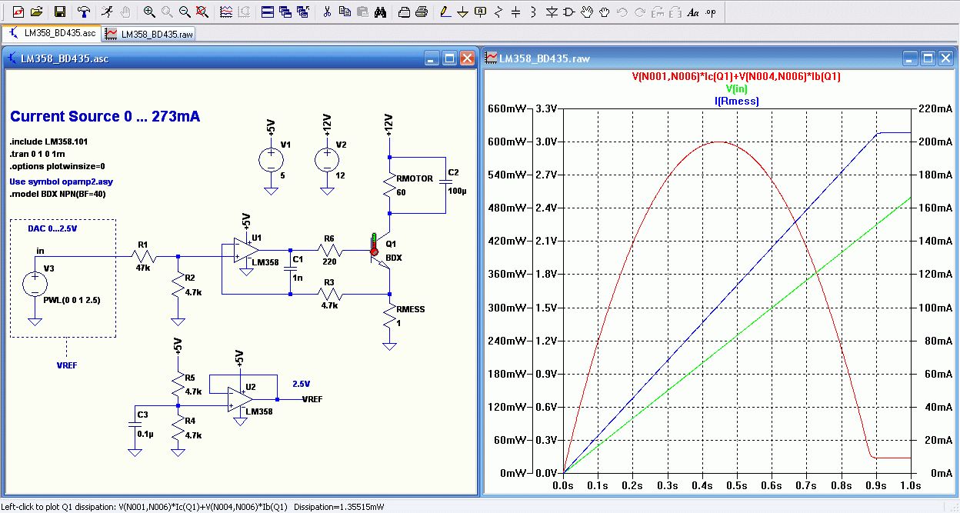960x513 pixels.
Task: Select the Draw Wire pencil tool
Action: tap(444, 12)
